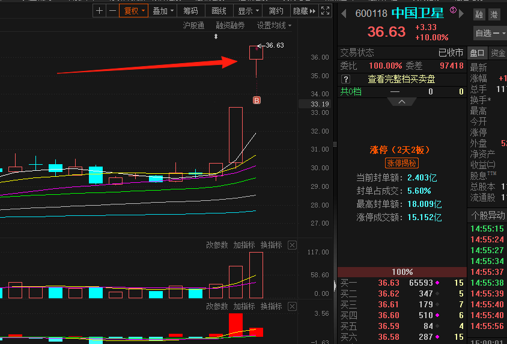Viewport: 507px width, 344px height.
Task: Click the 买六 price 36.58
Action: click(x=389, y=337)
